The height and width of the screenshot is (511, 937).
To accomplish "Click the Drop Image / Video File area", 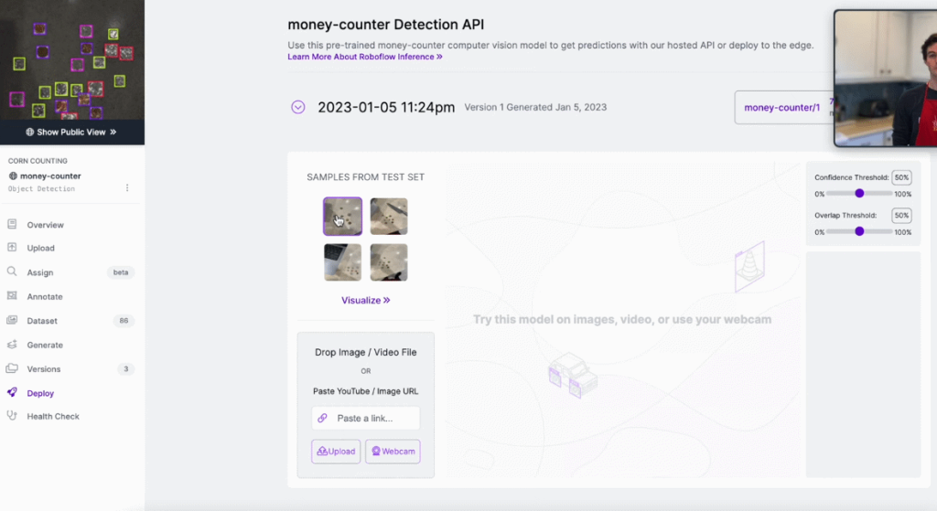I will coord(366,352).
